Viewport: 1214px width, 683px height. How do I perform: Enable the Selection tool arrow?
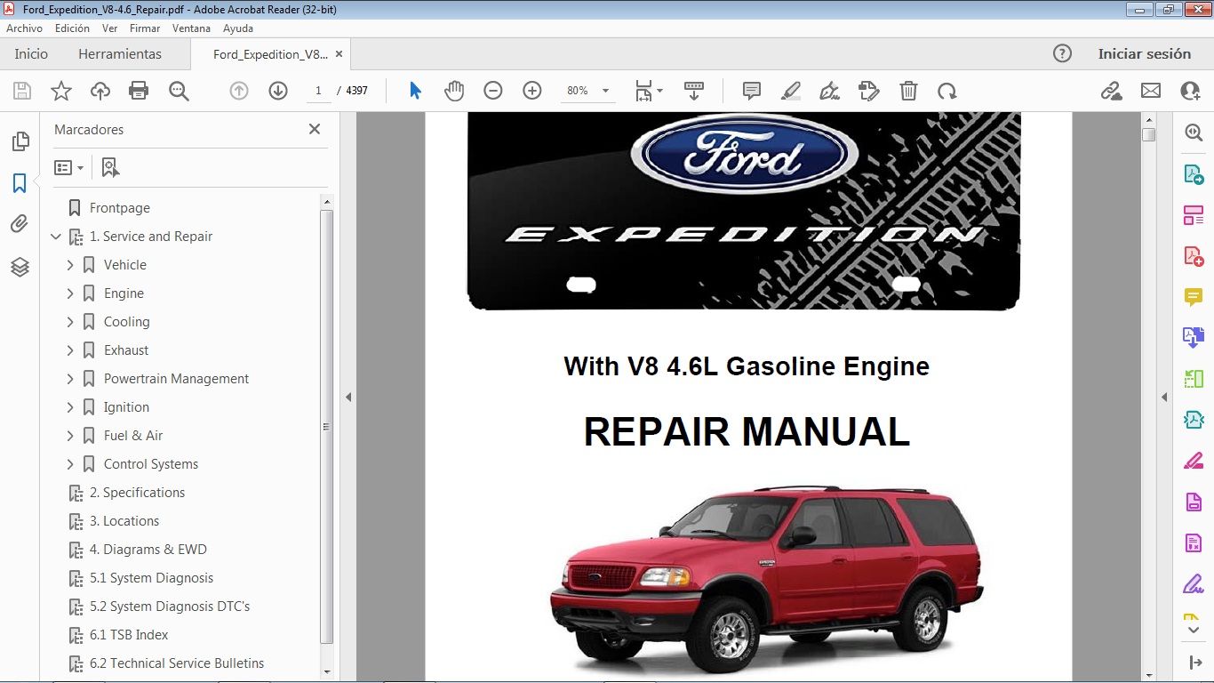[x=413, y=90]
